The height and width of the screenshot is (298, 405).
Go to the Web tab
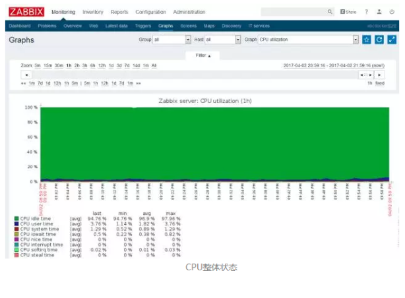click(x=94, y=26)
